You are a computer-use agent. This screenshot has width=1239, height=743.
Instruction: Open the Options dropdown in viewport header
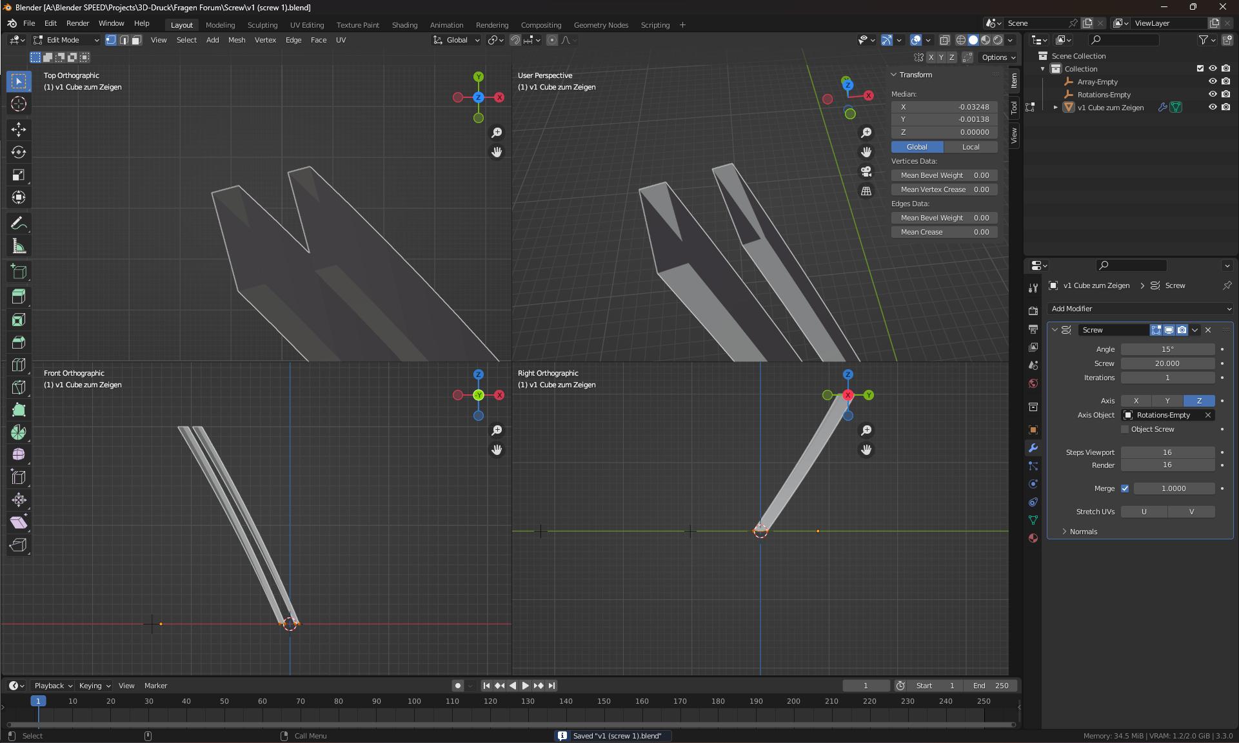[x=998, y=57]
